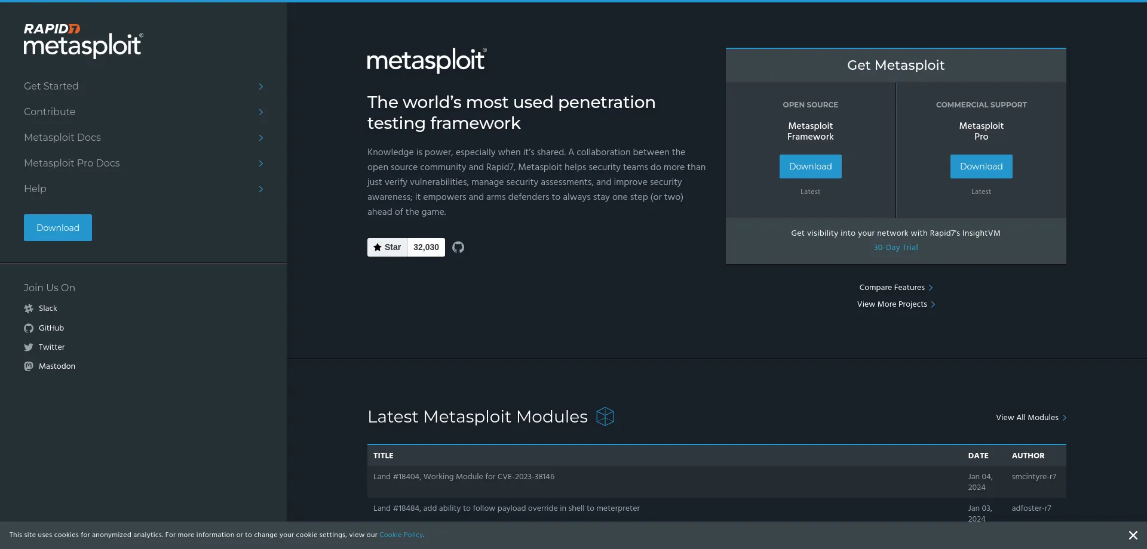Click the DATE column header

tap(978, 456)
